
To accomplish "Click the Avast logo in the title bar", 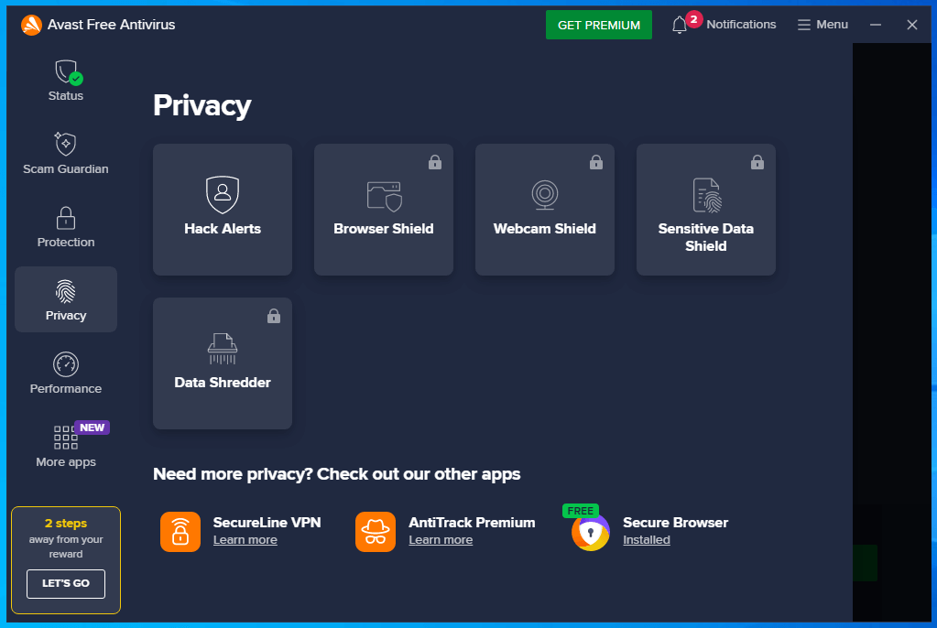I will (x=31, y=25).
